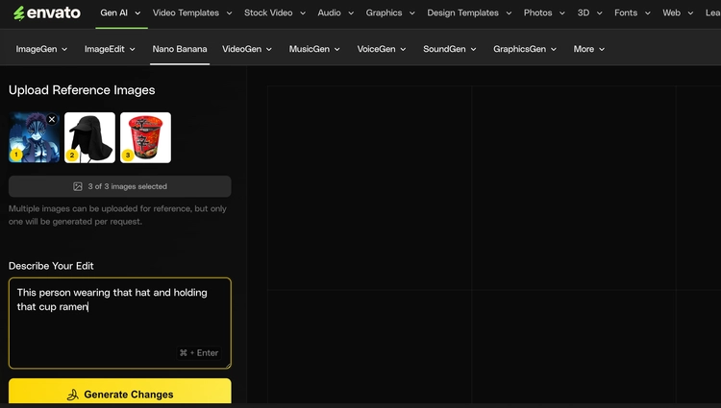Screen dimensions: 721x408
Task: Click the banana icon on the Generate button
Action: coord(73,395)
